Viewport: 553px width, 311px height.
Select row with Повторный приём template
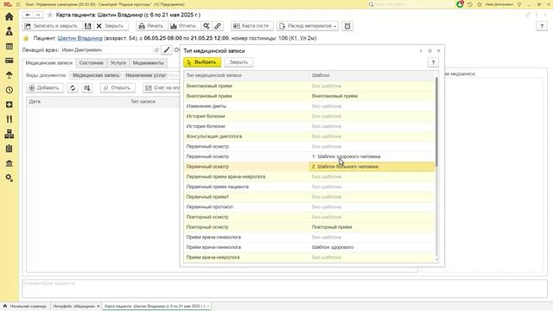pos(309,227)
